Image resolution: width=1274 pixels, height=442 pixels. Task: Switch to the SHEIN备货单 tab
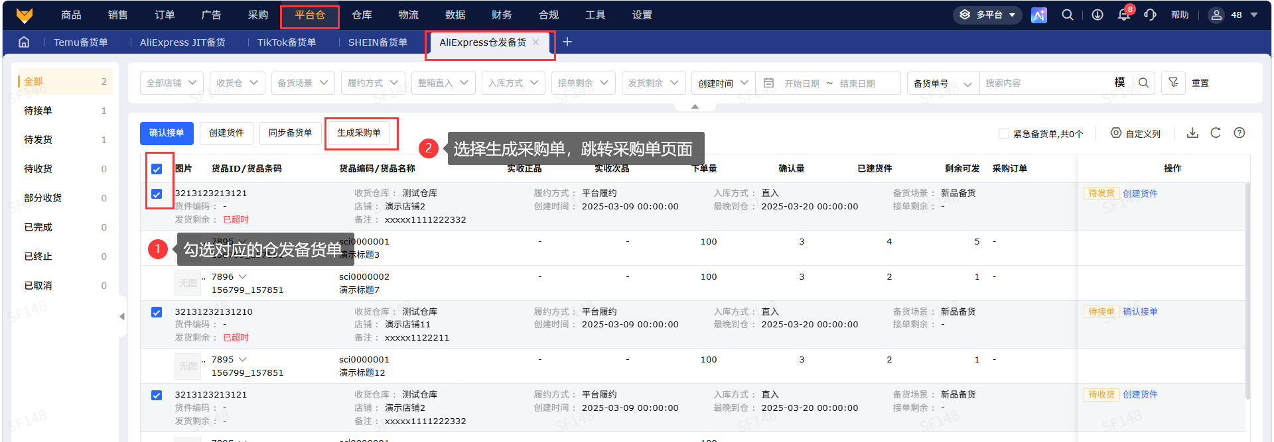tap(378, 42)
